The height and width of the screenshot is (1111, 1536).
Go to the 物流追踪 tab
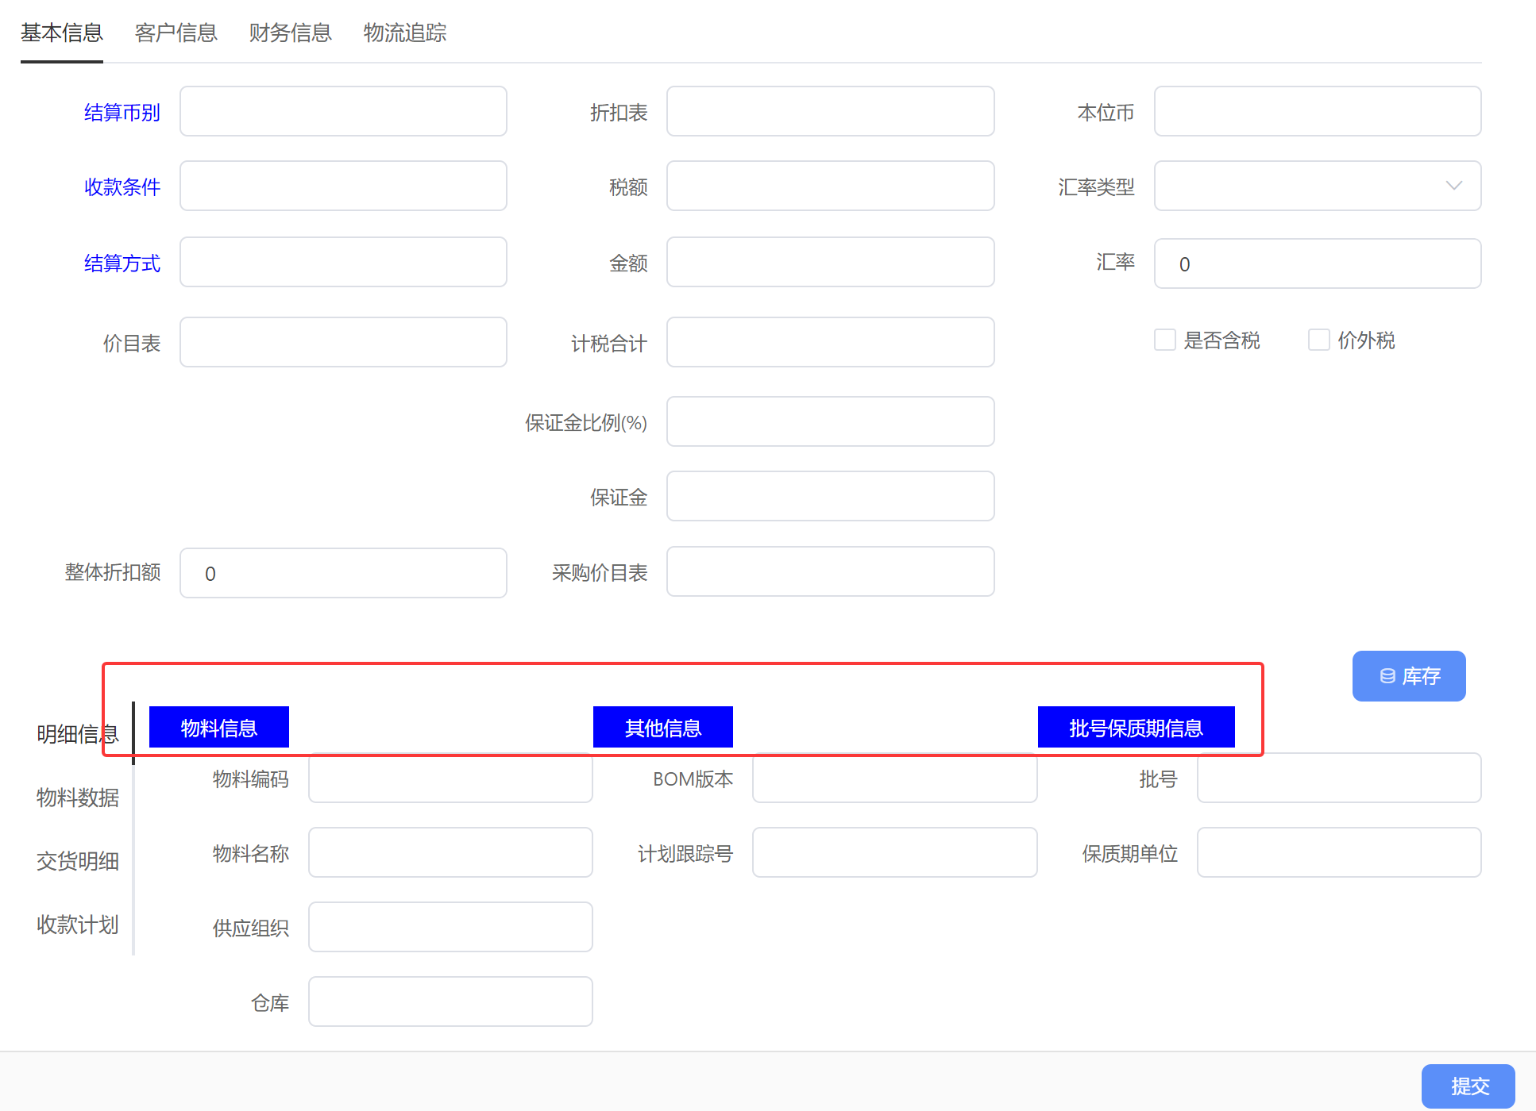(x=405, y=33)
